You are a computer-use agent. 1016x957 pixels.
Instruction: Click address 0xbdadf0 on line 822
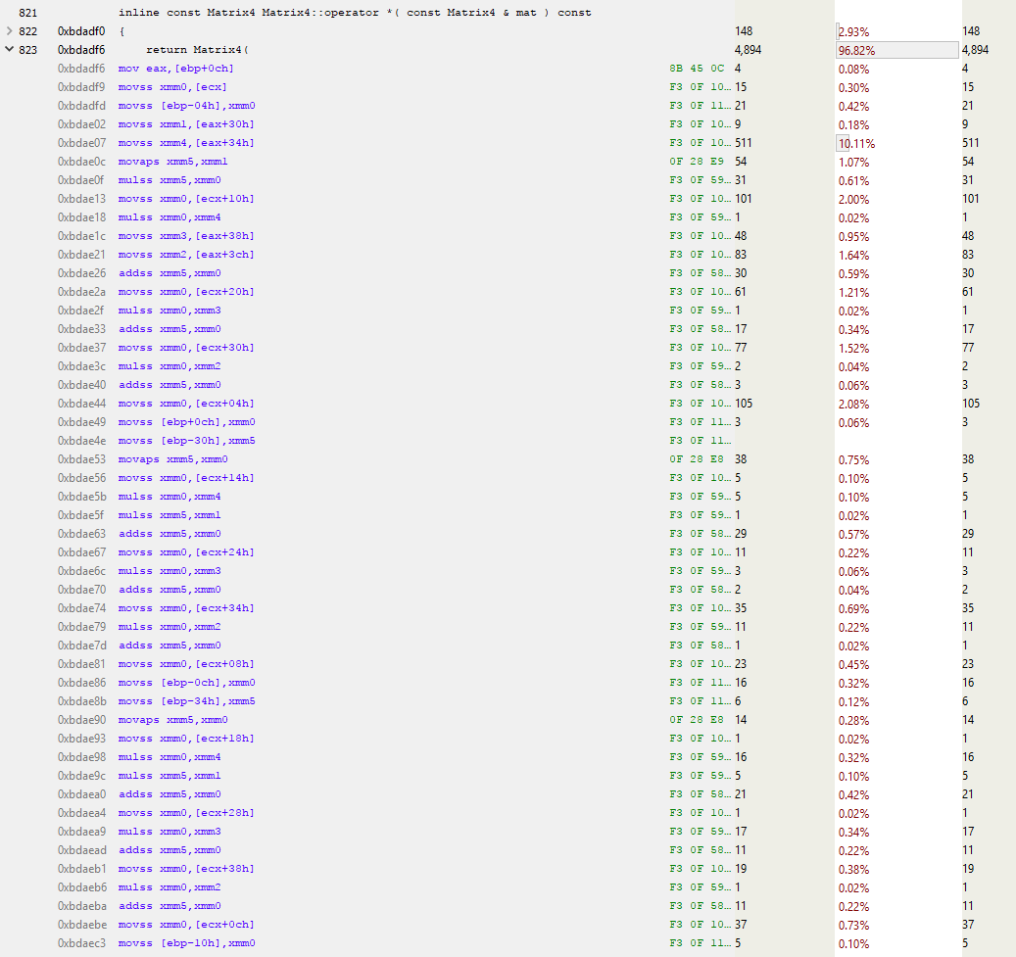click(x=81, y=31)
